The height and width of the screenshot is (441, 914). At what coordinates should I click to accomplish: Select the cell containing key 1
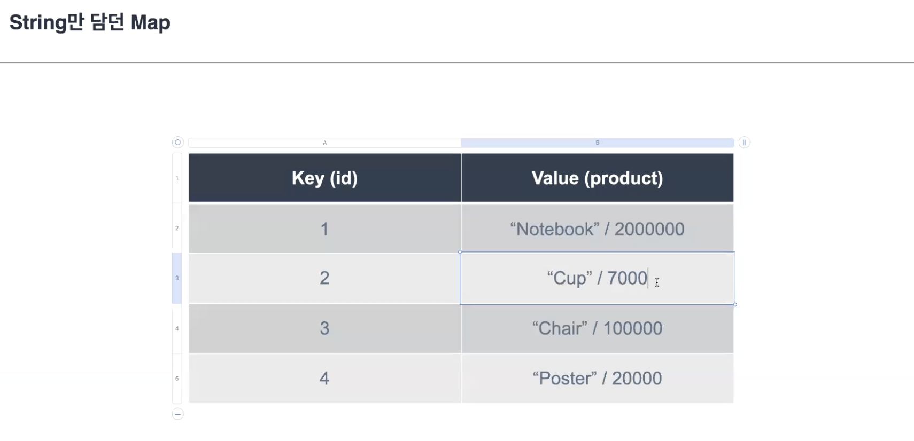tap(324, 229)
